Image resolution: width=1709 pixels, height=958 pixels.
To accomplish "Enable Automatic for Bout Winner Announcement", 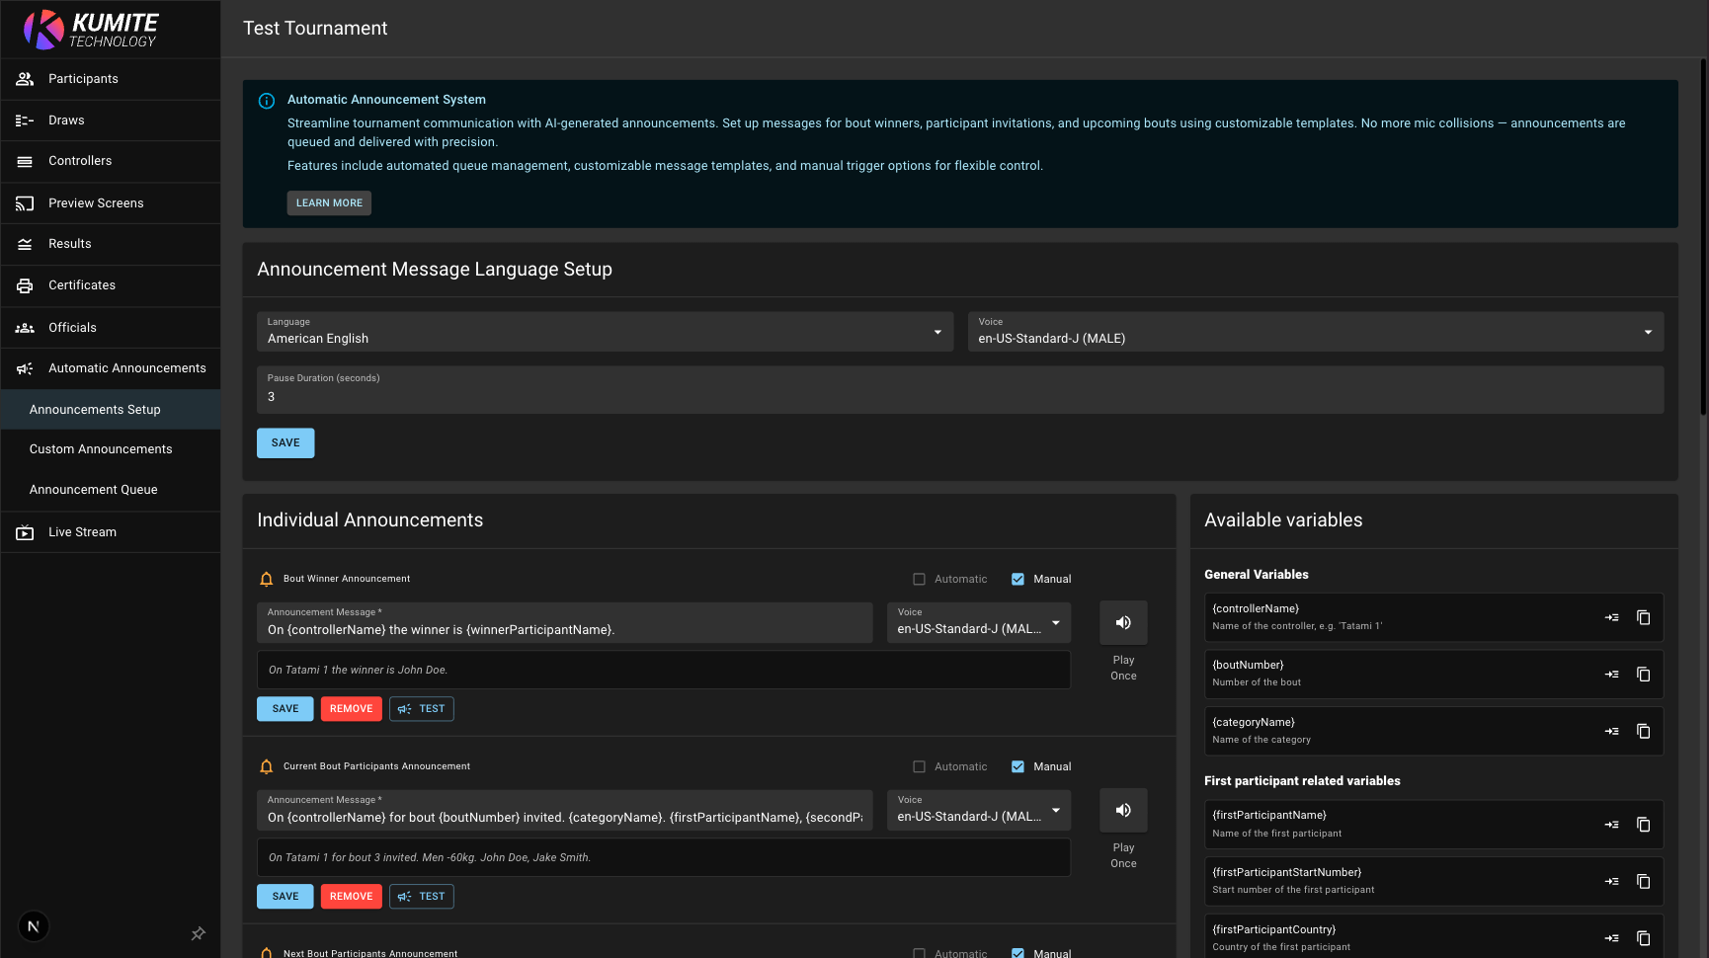I will click(920, 580).
